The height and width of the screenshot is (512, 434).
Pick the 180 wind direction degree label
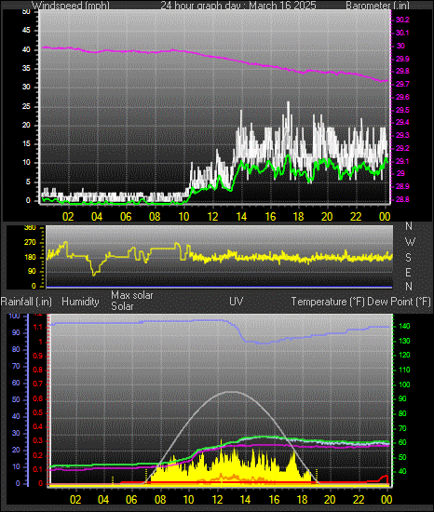(x=30, y=257)
